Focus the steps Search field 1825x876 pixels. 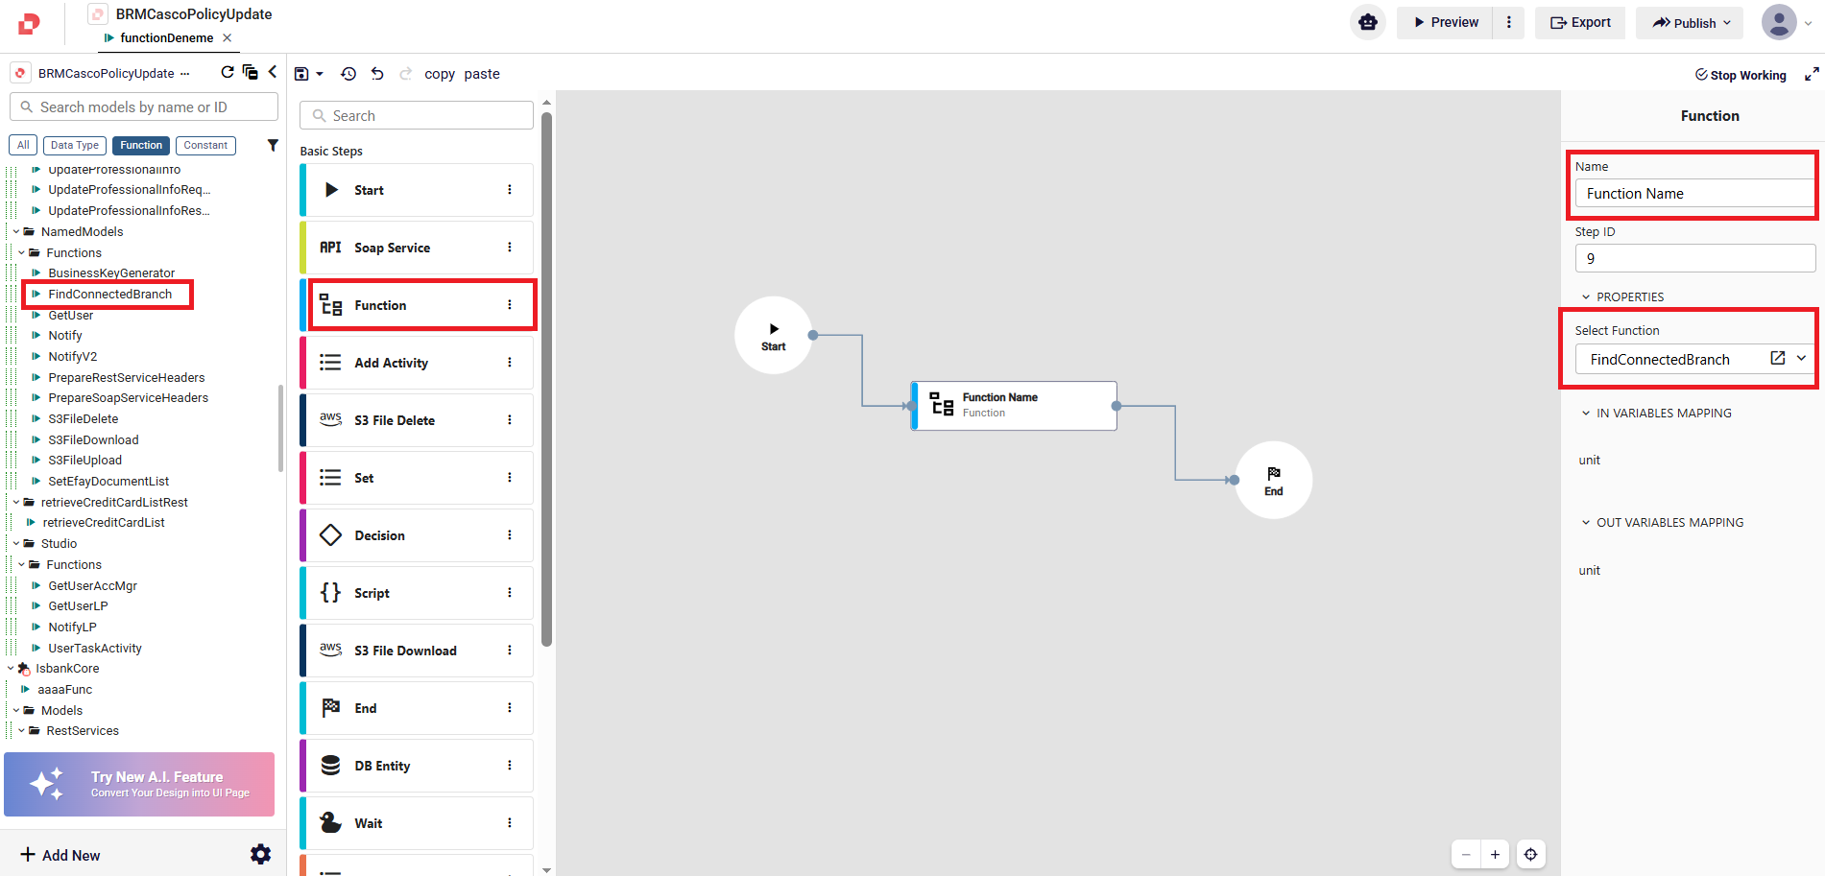(417, 115)
